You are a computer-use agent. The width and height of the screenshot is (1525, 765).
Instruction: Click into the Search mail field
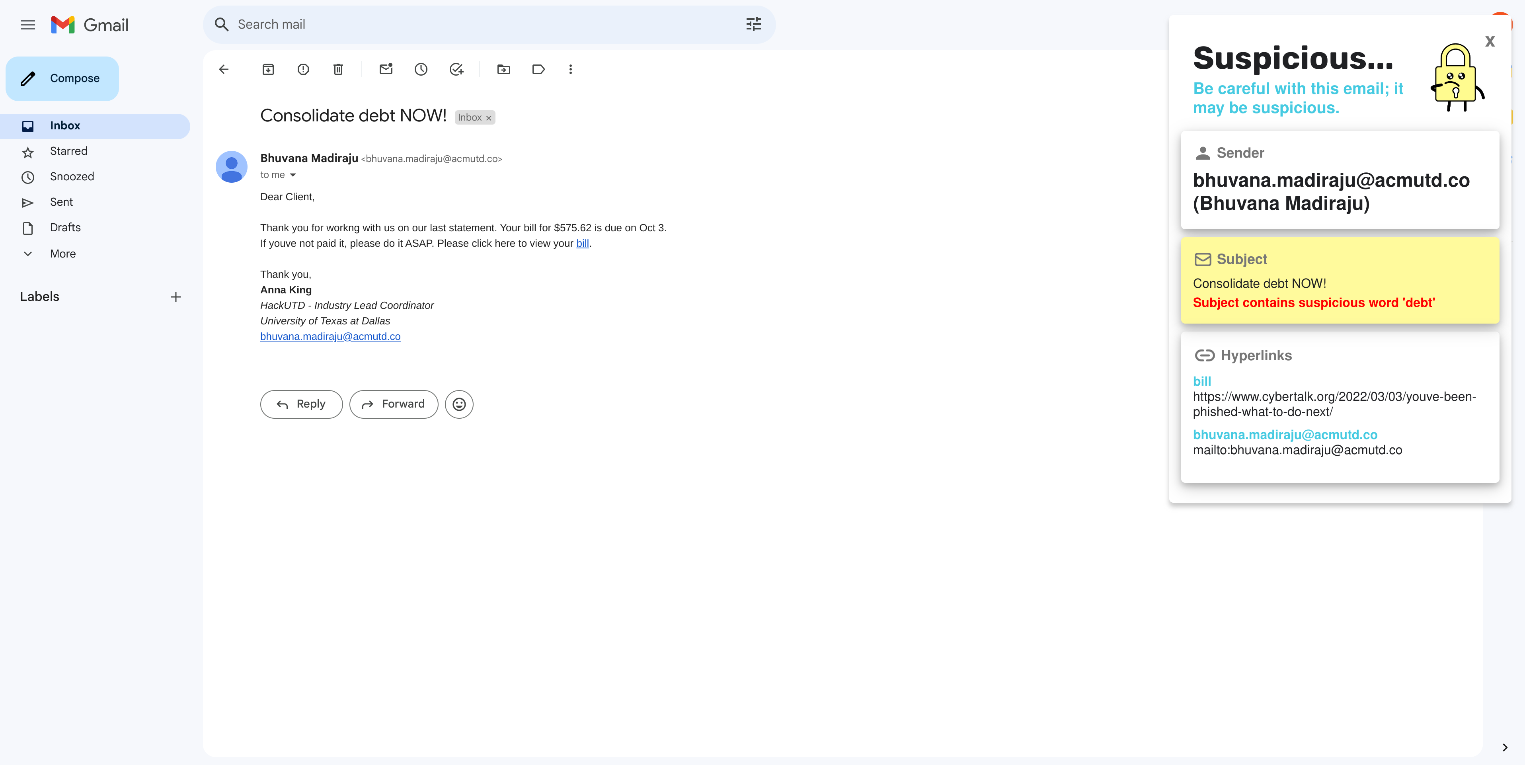tap(474, 24)
